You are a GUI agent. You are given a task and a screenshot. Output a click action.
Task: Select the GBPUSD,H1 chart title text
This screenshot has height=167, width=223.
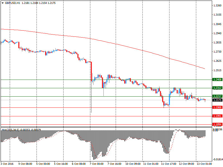(13, 3)
